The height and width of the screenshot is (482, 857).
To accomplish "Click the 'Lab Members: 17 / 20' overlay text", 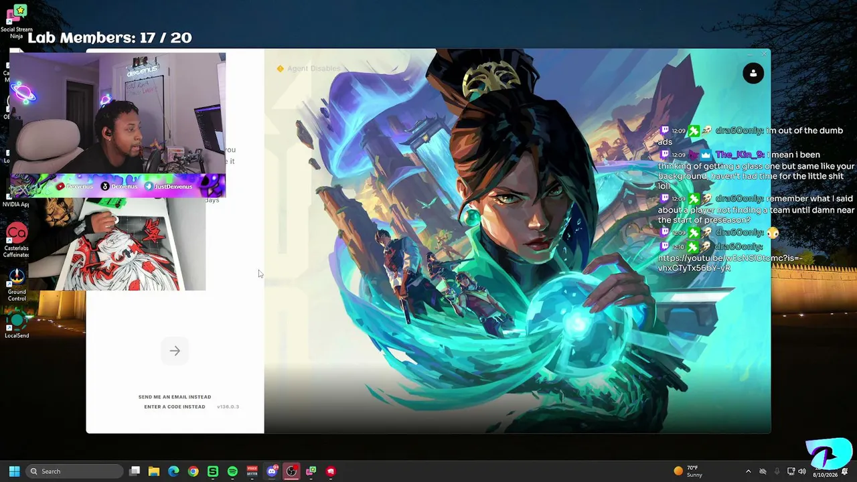I will click(x=110, y=38).
